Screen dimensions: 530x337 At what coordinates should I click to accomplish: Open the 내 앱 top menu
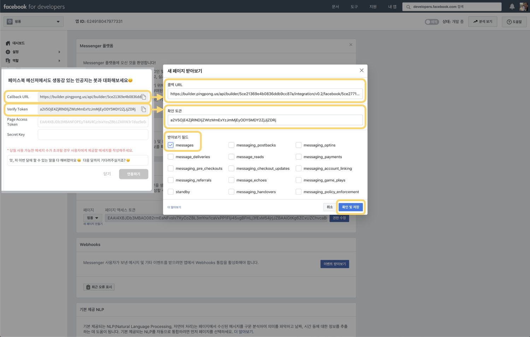point(392,7)
